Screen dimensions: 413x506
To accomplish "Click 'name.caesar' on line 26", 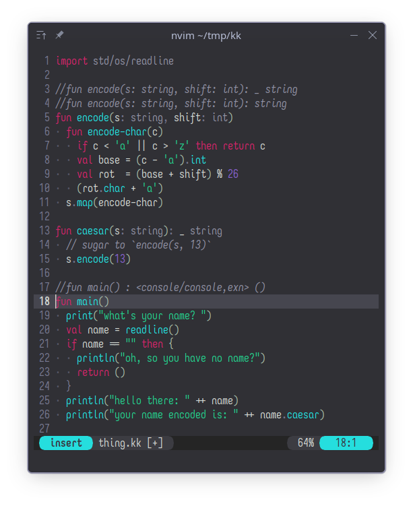I will (x=290, y=415).
